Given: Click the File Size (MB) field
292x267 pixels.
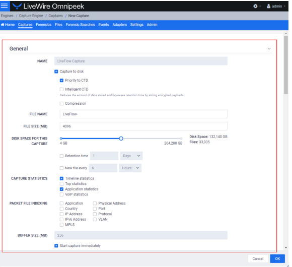Looking at the screenshot, I should (x=143, y=126).
